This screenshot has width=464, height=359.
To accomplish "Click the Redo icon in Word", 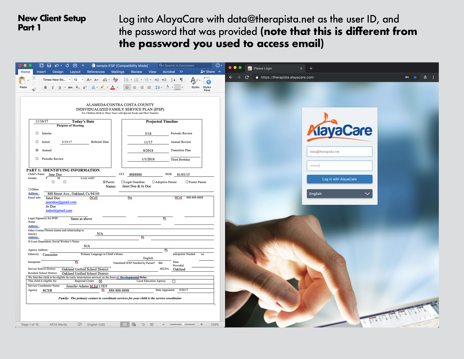I will click(67, 65).
